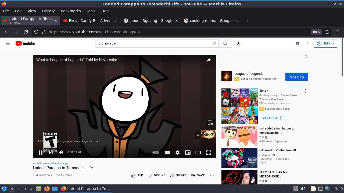Save the video to a playlist

(198, 175)
